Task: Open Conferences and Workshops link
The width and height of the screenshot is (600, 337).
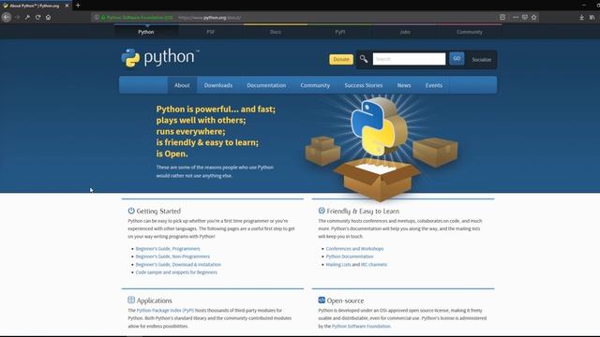Action: [354, 249]
